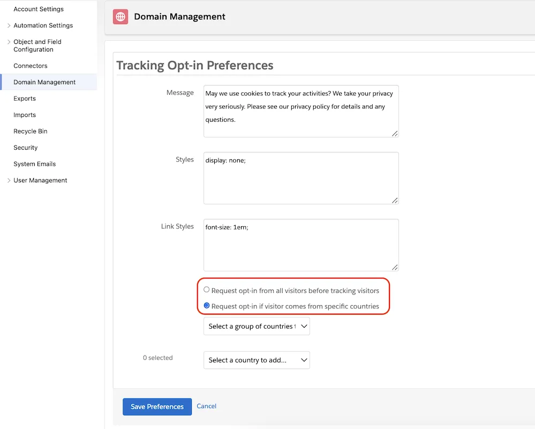Open Exports in sidebar

point(25,99)
